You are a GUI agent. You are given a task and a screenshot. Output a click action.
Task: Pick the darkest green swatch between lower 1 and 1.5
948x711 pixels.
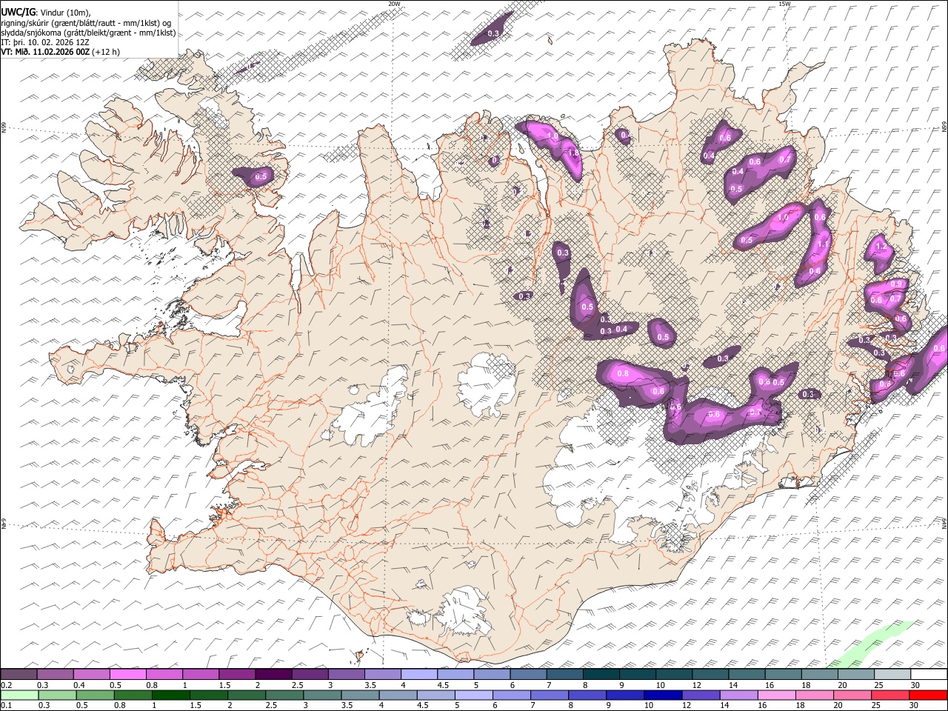pyautogui.click(x=170, y=695)
